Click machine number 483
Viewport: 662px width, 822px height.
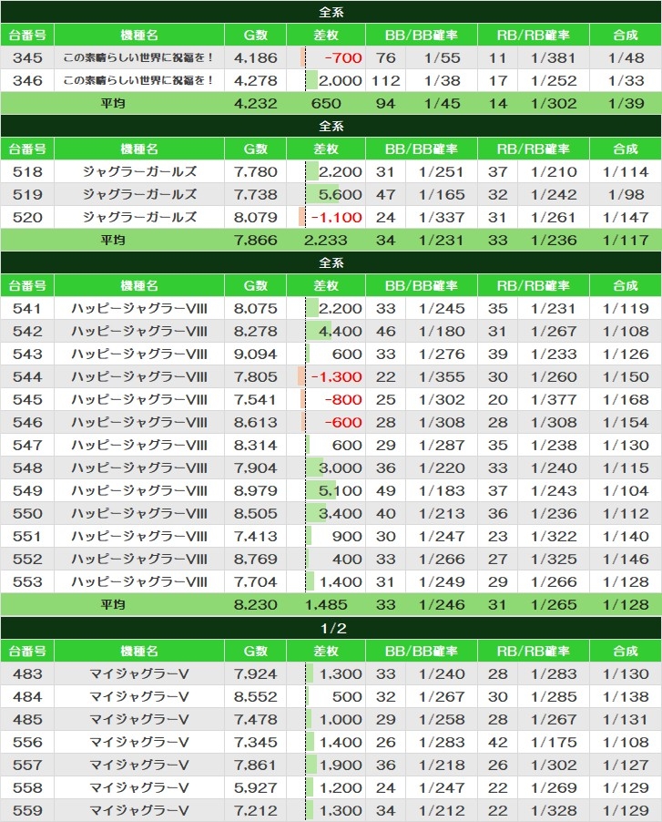tap(27, 674)
